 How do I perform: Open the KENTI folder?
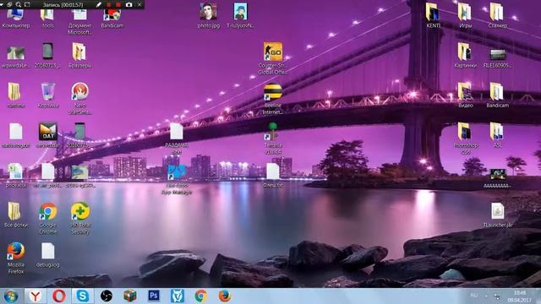pyautogui.click(x=433, y=15)
